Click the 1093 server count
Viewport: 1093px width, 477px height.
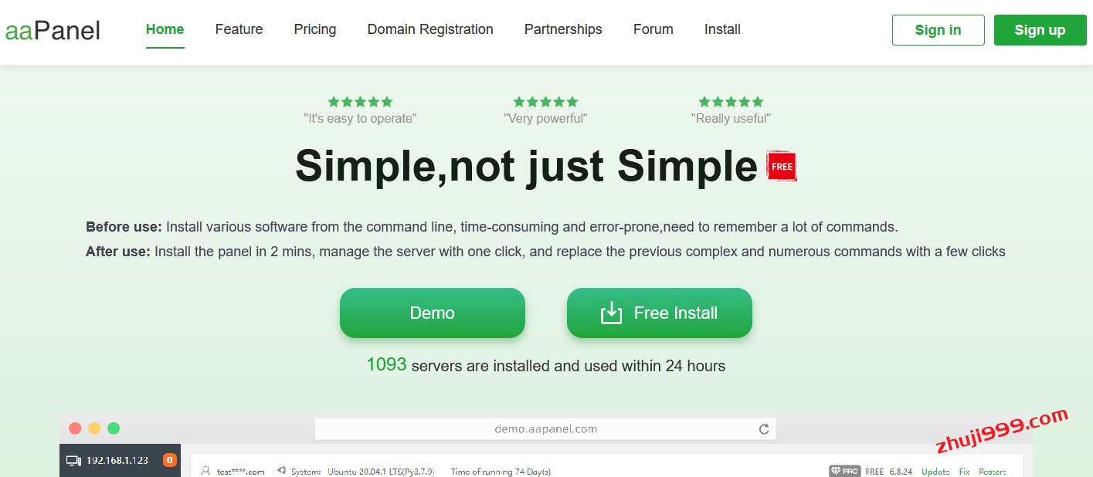coord(386,364)
